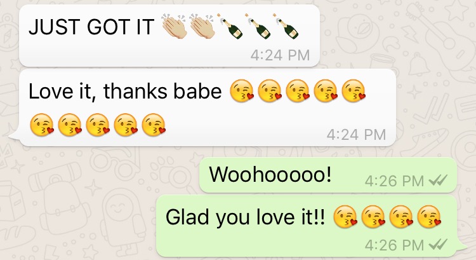476x260 pixels.
Task: Click the middle champagne bottle emoji
Action: (x=258, y=26)
